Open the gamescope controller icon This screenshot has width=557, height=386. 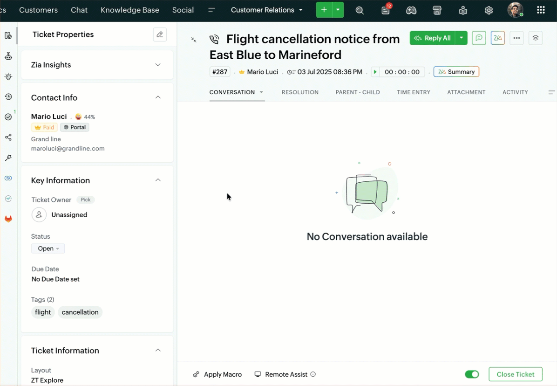click(x=411, y=10)
